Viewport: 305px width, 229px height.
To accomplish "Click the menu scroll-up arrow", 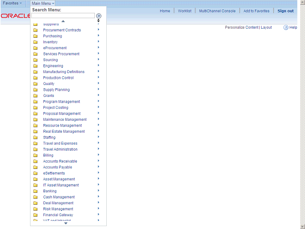I will tap(63, 21).
